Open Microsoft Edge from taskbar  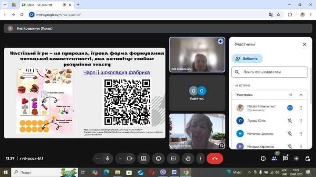pyautogui.click(x=106, y=172)
